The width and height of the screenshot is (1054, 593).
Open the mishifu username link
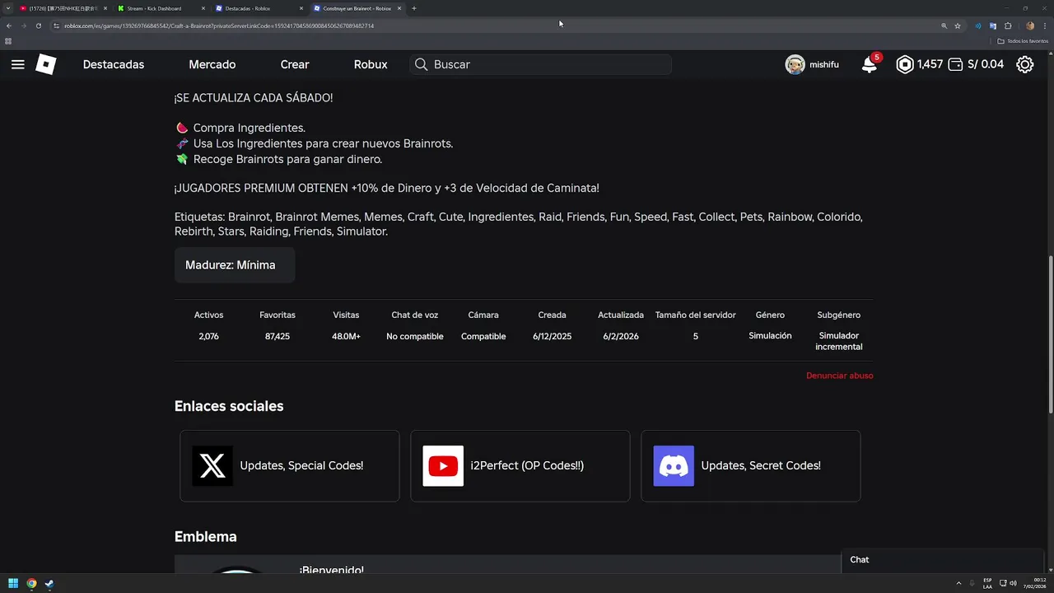point(824,64)
